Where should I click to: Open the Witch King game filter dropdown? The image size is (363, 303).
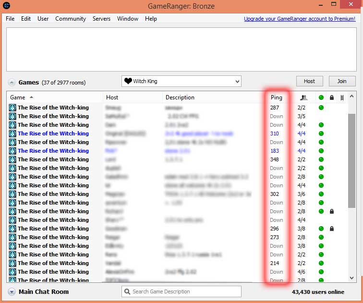coord(181,81)
